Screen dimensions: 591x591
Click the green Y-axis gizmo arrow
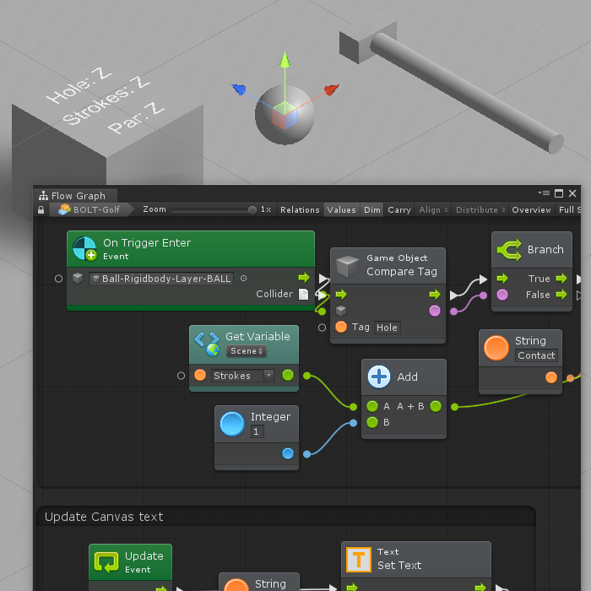[x=285, y=60]
